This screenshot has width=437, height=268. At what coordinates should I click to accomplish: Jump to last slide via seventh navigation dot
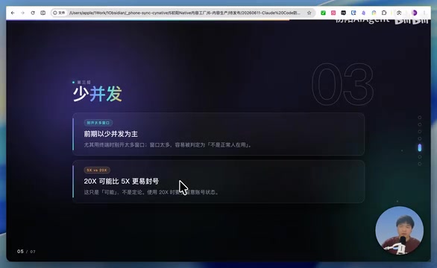(420, 164)
